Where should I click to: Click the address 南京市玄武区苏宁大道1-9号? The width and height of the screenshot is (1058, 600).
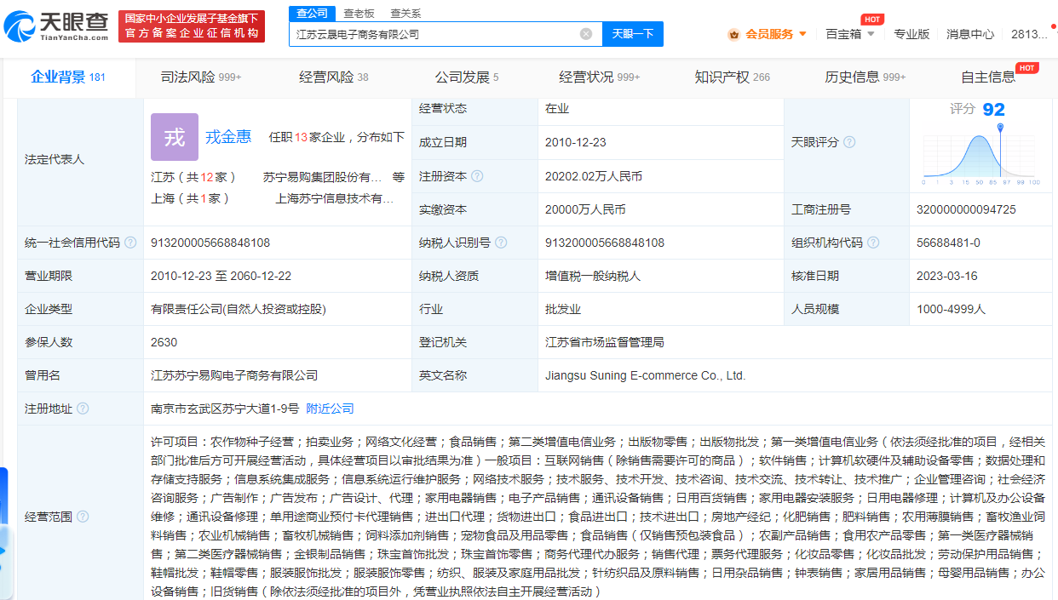click(x=225, y=409)
